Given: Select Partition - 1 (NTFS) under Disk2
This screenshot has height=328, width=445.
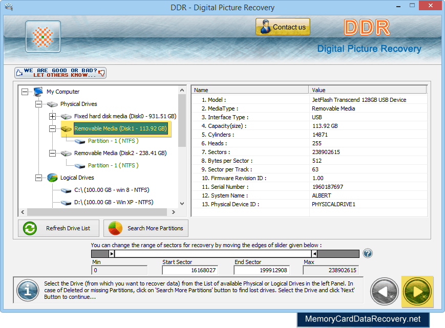Looking at the screenshot, I should click(113, 165).
